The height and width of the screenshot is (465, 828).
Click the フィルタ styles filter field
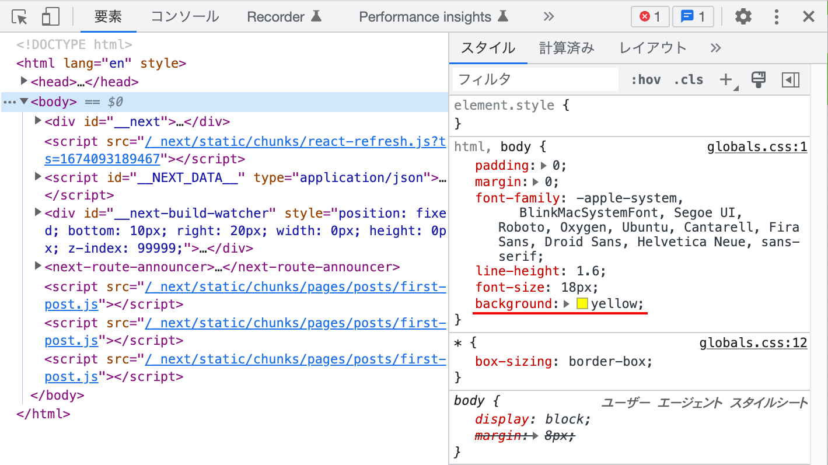(536, 79)
